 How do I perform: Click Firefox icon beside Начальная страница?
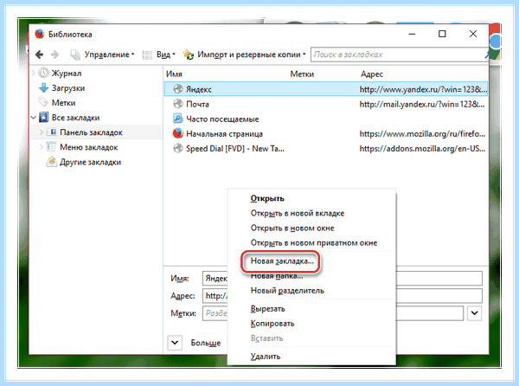pos(178,133)
